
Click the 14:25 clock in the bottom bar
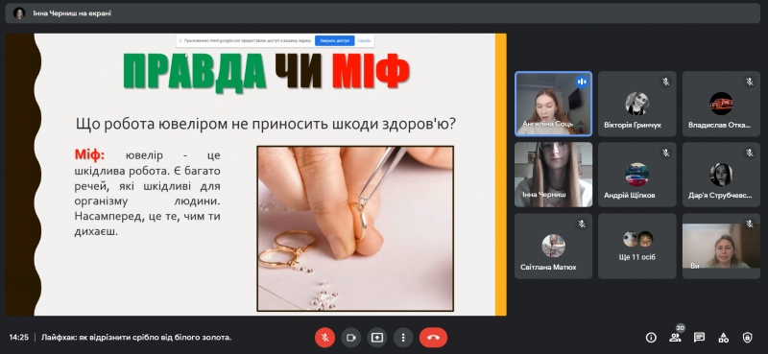pos(19,338)
